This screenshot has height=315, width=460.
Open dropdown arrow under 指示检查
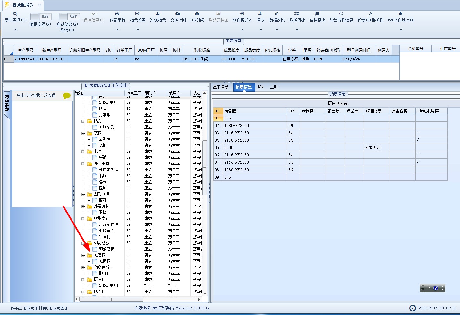tap(138, 30)
